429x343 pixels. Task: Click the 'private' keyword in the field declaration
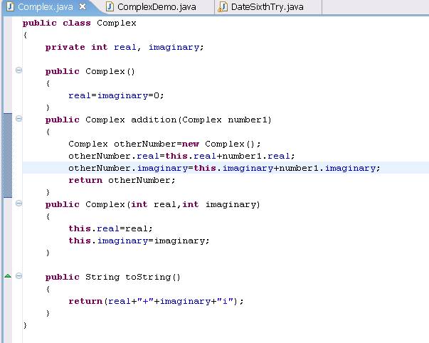tap(65, 47)
